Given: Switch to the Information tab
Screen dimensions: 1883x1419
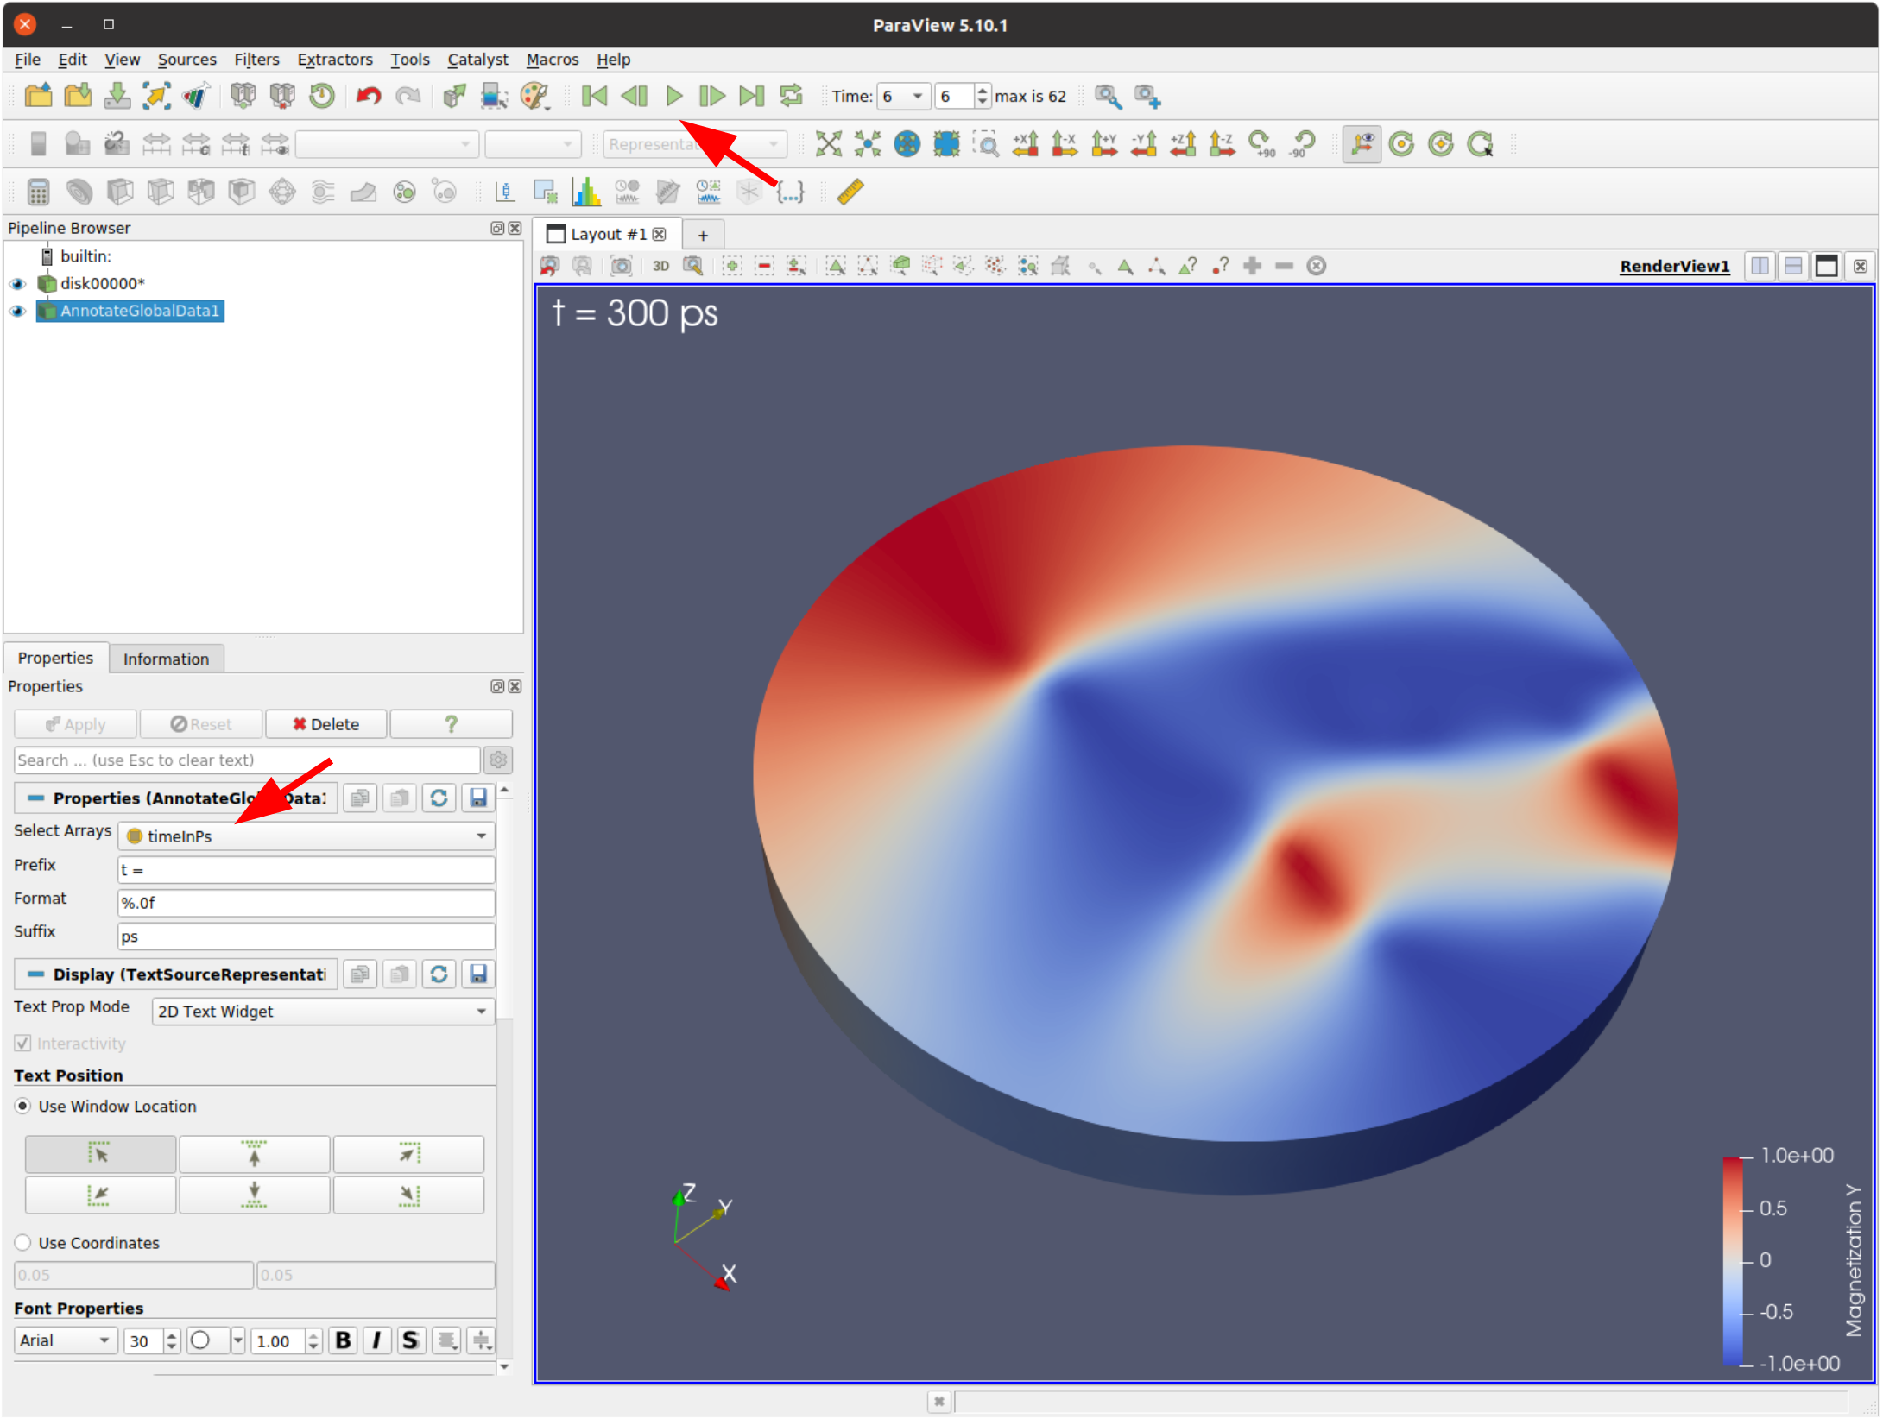Looking at the screenshot, I should 166,659.
